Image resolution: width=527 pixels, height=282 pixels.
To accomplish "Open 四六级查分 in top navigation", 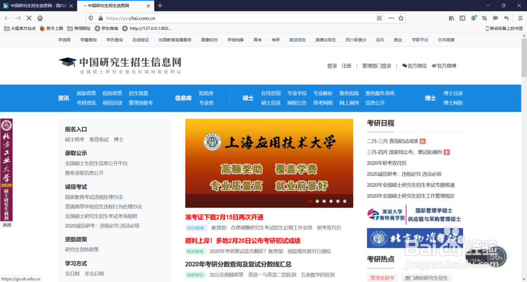I will 356,39.
